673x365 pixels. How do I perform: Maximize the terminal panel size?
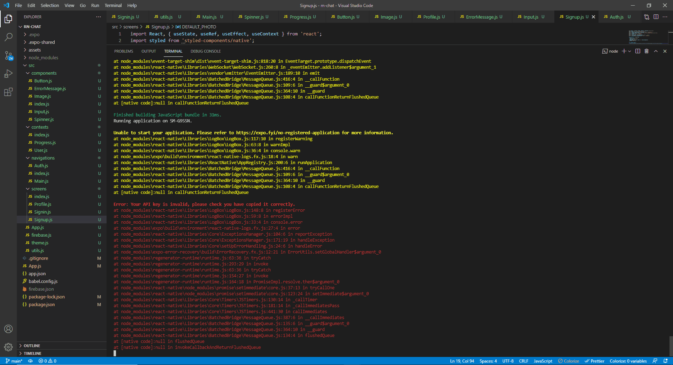coord(656,51)
